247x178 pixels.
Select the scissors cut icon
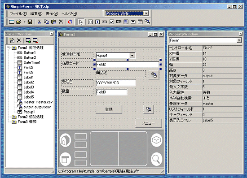click(39, 22)
